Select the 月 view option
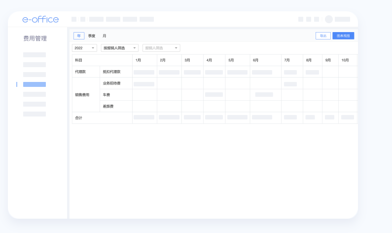 coord(104,36)
